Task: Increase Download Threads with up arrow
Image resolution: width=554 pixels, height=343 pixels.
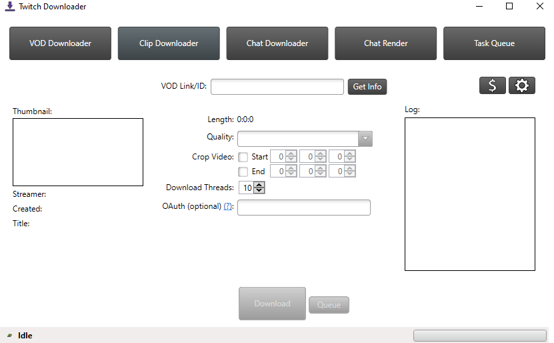Action: pyautogui.click(x=259, y=185)
